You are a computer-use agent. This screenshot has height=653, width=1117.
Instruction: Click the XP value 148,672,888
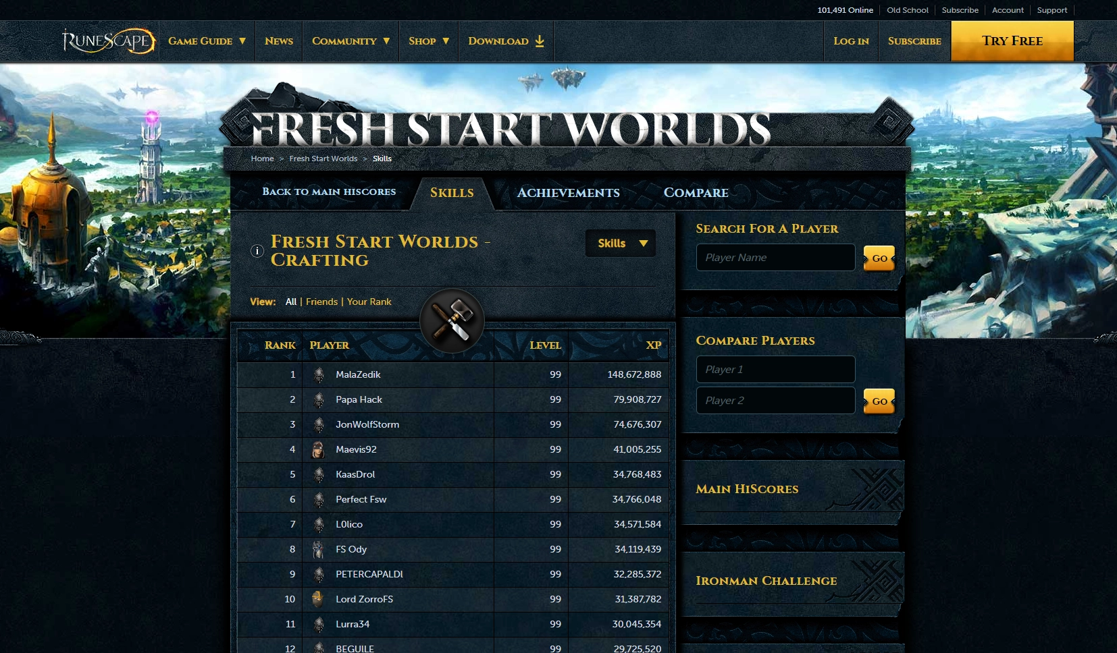click(634, 375)
